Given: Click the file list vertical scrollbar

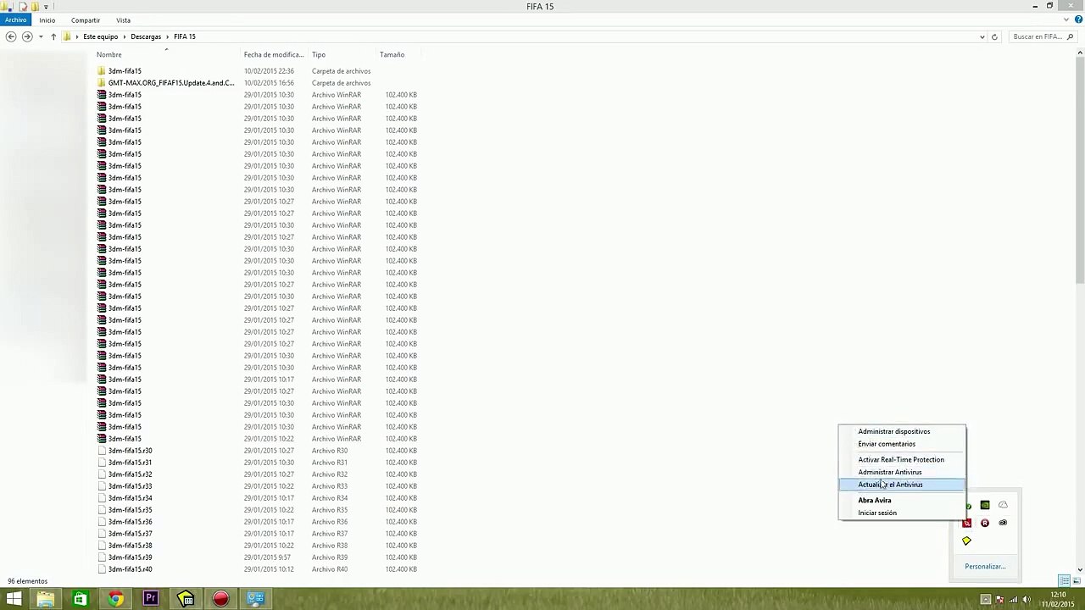Looking at the screenshot, I should [1080, 169].
